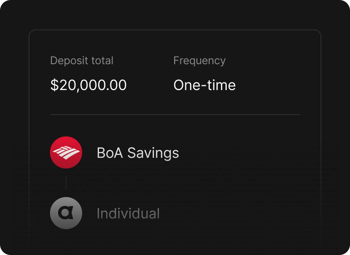Click the letter 'a' inside the gray circle
The height and width of the screenshot is (255, 350).
click(66, 214)
